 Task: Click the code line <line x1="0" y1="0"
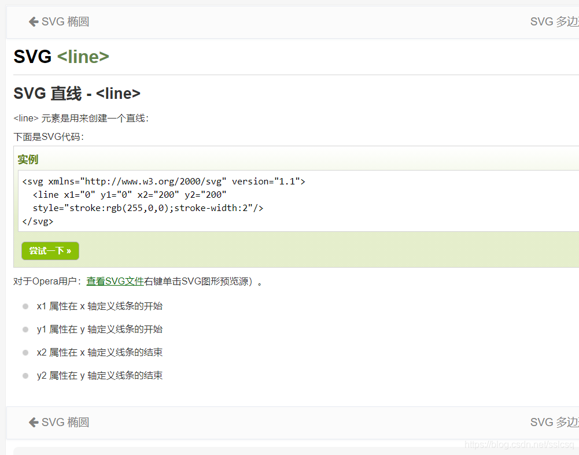129,195
